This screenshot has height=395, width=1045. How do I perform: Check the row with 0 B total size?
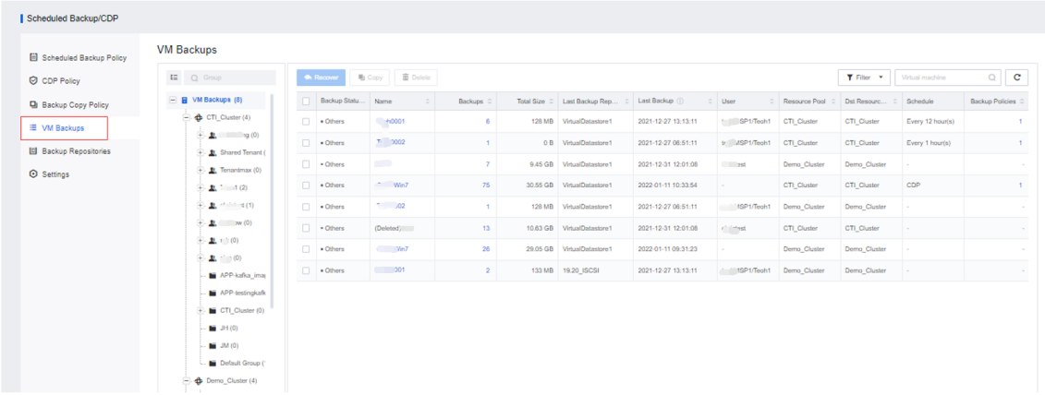(x=306, y=142)
